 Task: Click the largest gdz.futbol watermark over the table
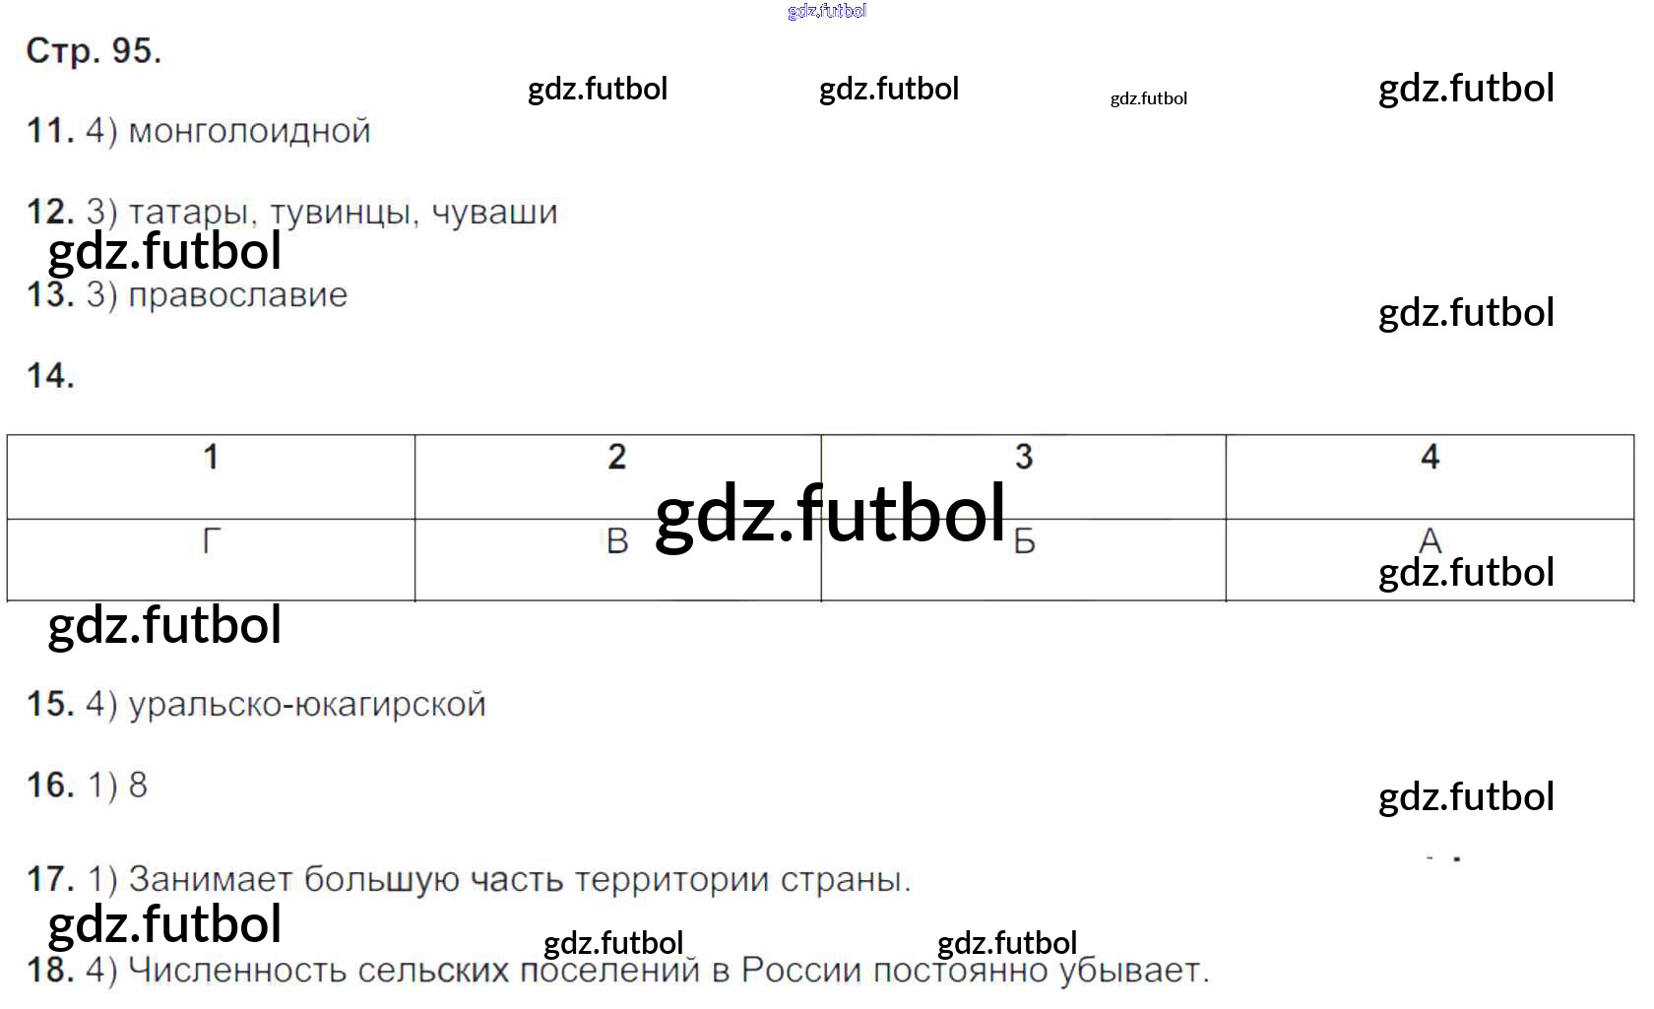coord(830,513)
